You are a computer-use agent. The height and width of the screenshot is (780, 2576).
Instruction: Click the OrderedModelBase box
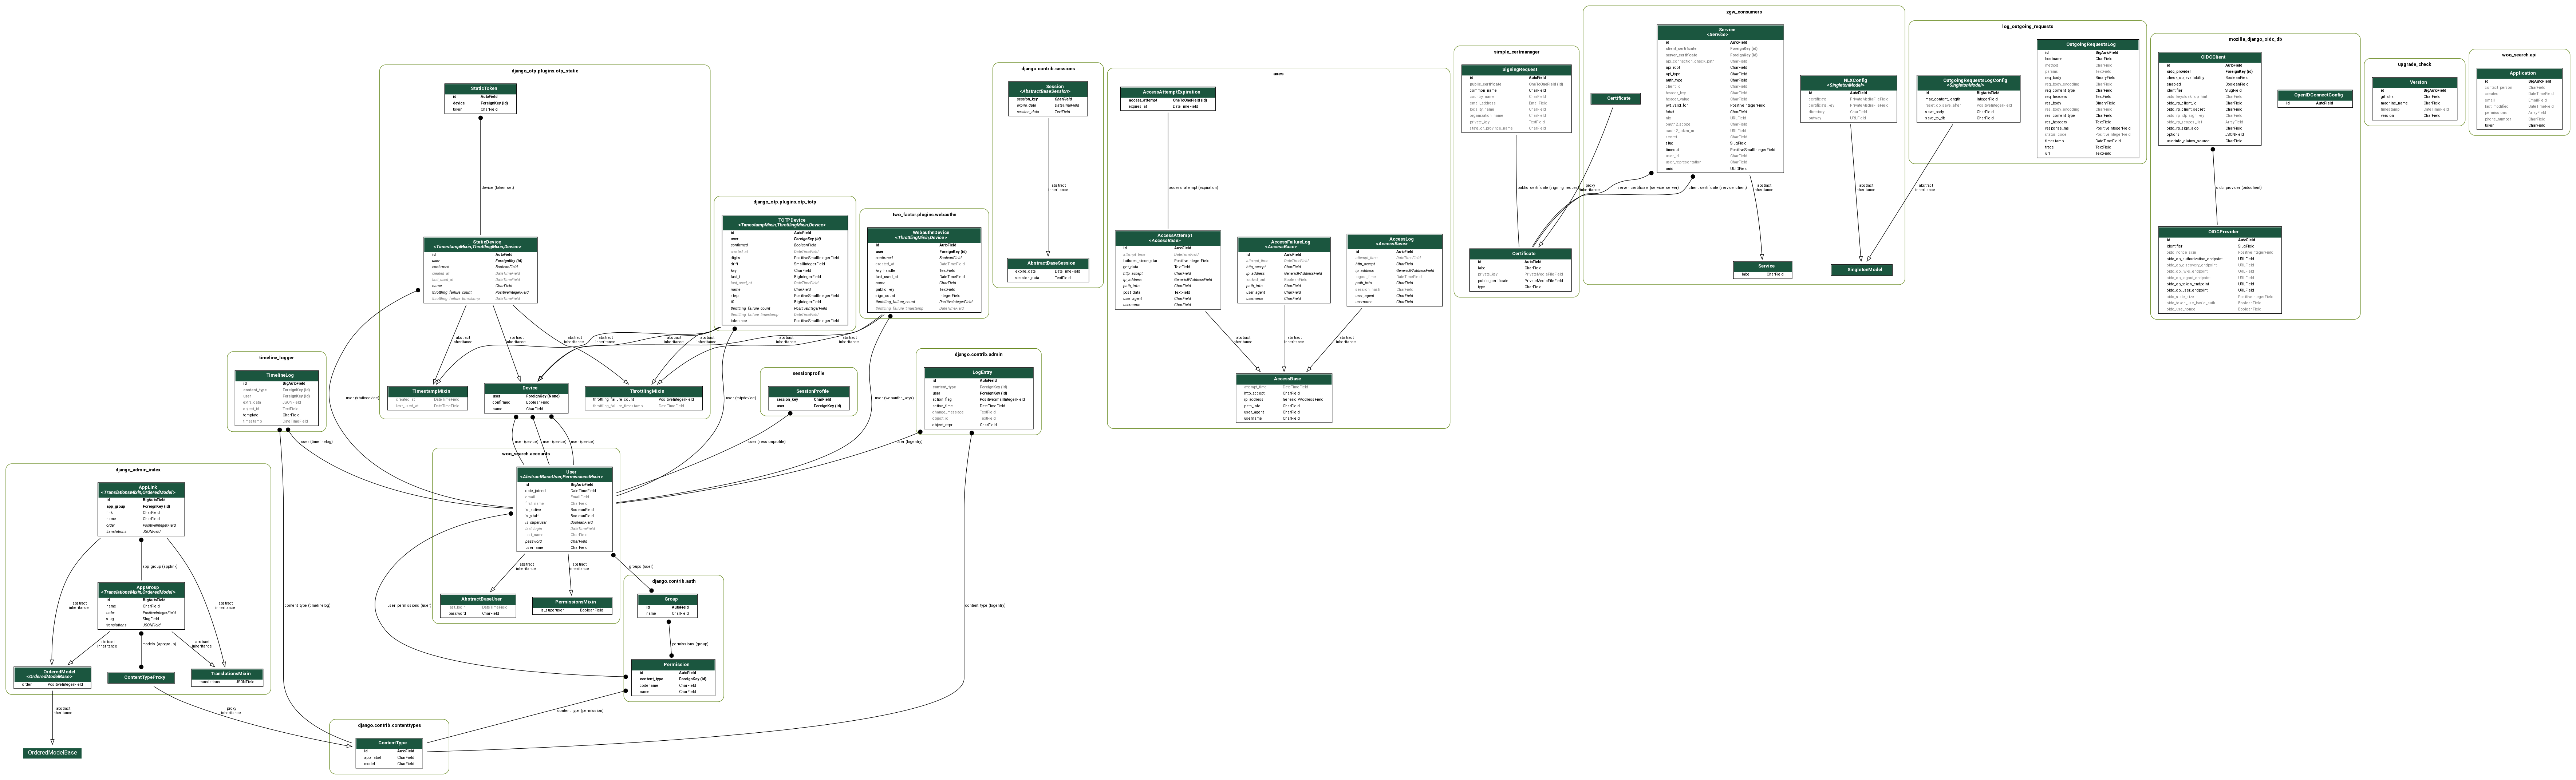pyautogui.click(x=52, y=753)
